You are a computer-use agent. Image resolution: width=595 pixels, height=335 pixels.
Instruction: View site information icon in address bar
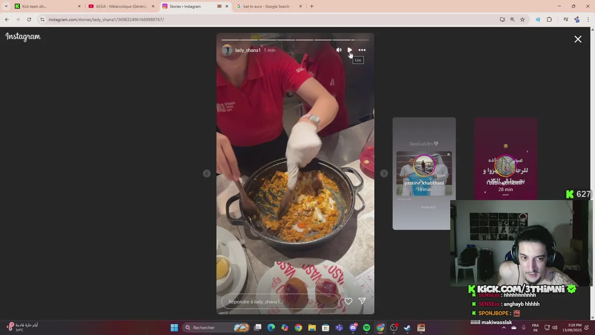click(42, 20)
